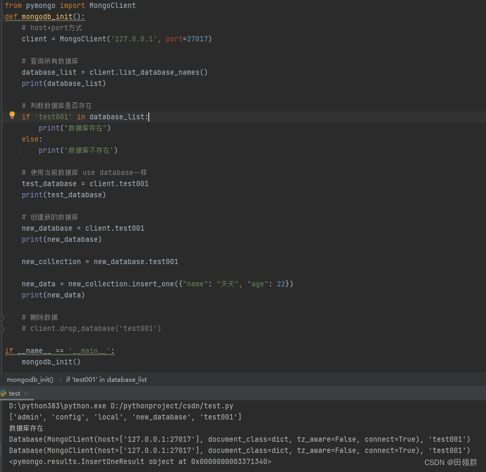Close the test run tab
The image size is (486, 472).
point(26,394)
